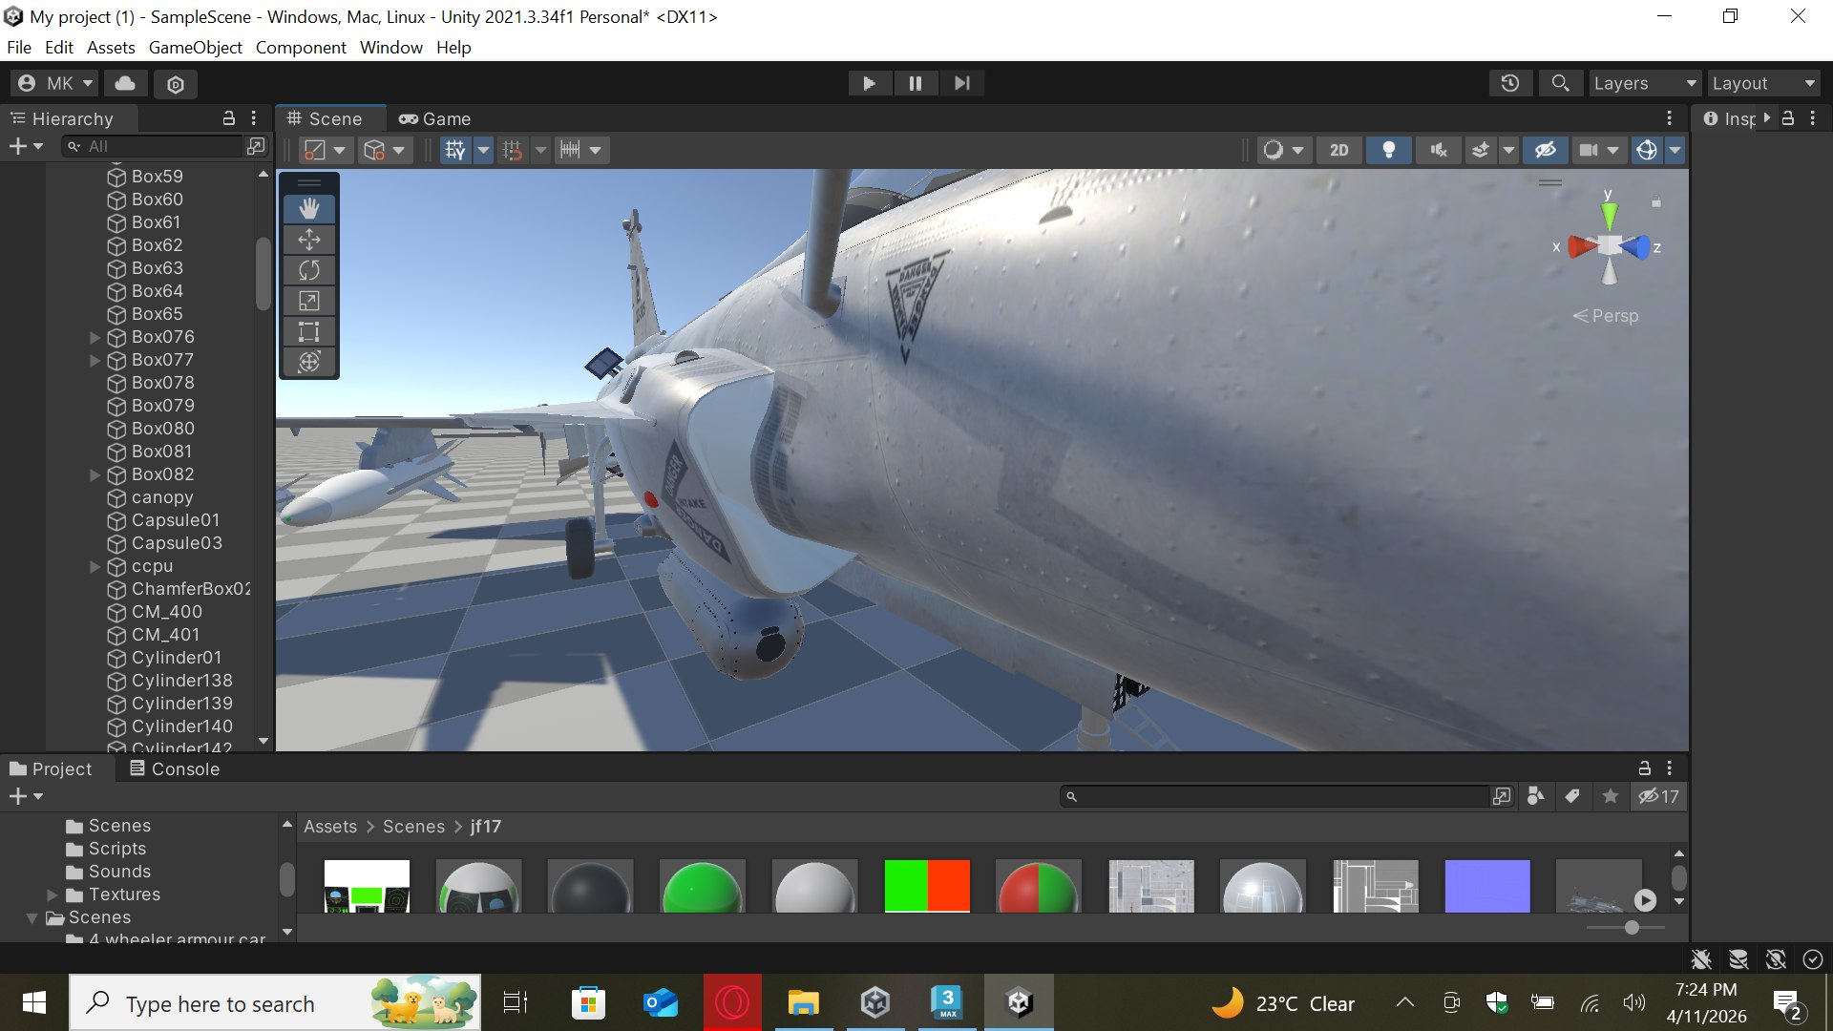The height and width of the screenshot is (1031, 1833).
Task: Open Hierarchy add object dropdown
Action: (x=26, y=146)
